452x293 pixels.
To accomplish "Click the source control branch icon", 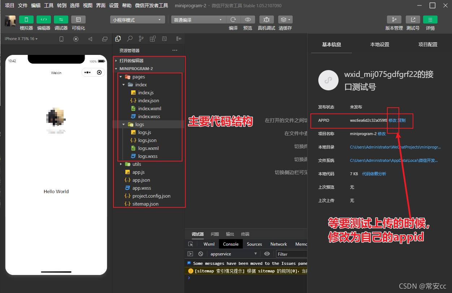I will 141,39.
